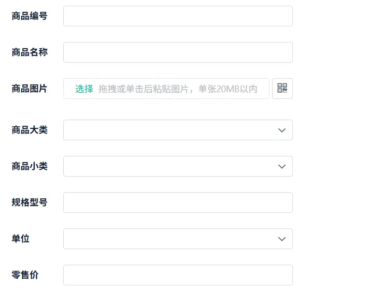Focus the 商品编号 input field
383x303 pixels.
point(178,16)
